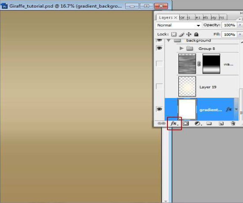Click the link layers chain icon

(161, 123)
